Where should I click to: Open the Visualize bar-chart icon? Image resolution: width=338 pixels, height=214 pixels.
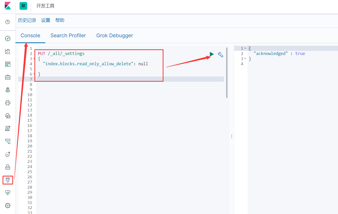[7, 51]
